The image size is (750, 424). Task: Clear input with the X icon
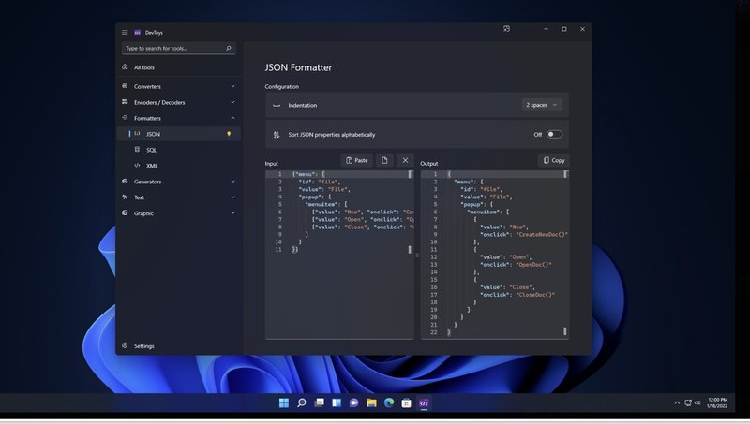pyautogui.click(x=405, y=160)
